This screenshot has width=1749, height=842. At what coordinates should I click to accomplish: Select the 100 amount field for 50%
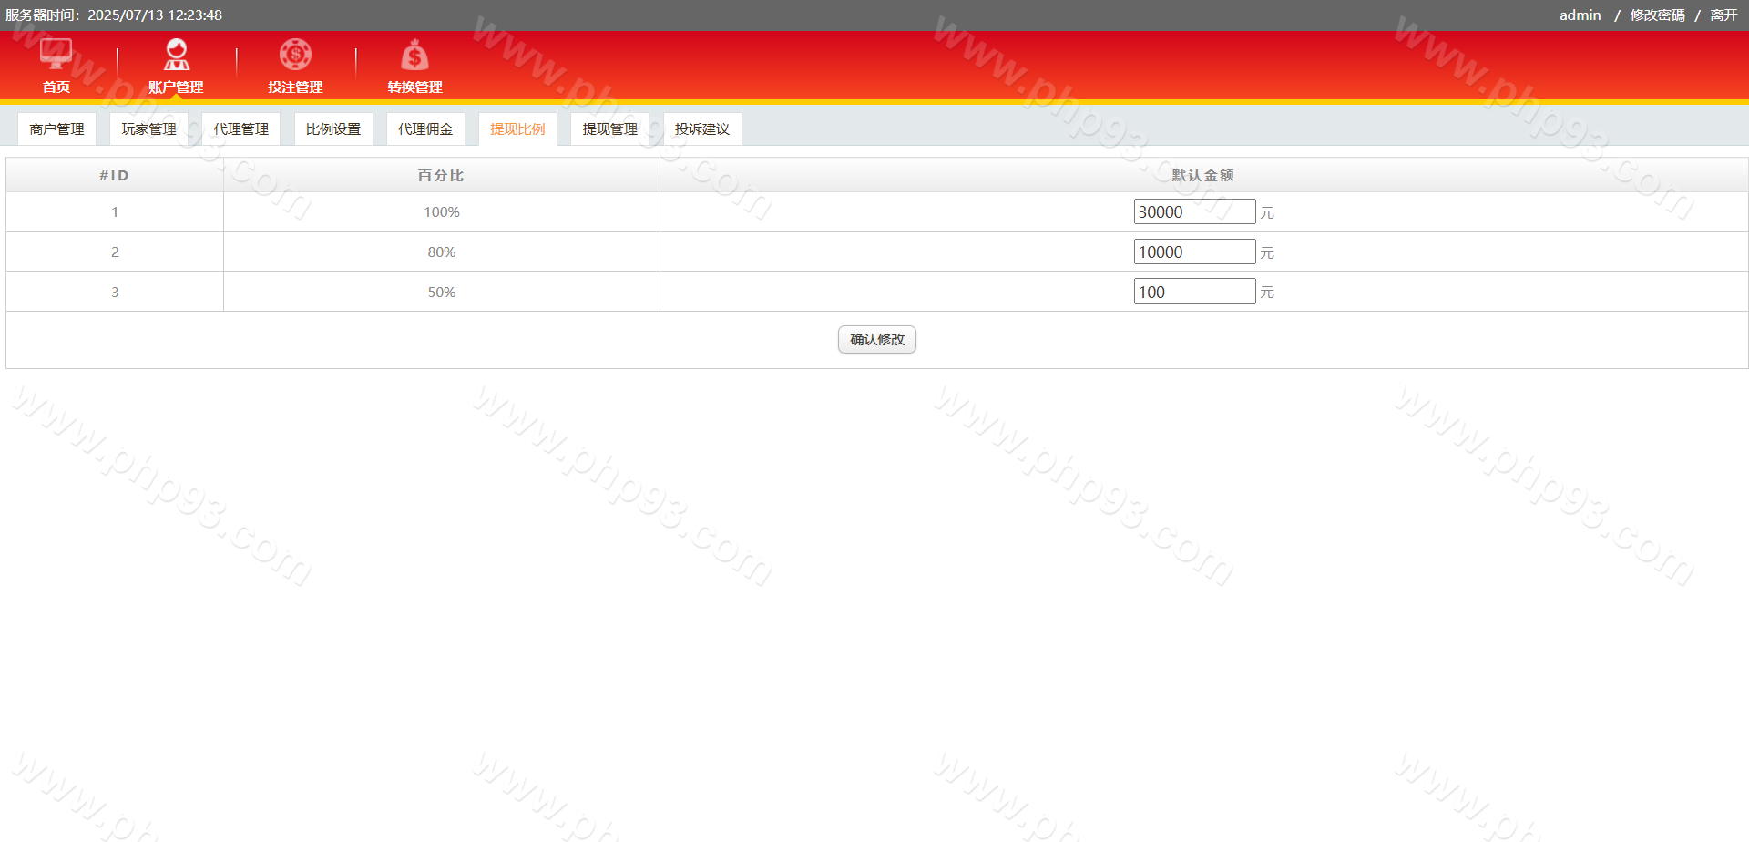[x=1193, y=292]
